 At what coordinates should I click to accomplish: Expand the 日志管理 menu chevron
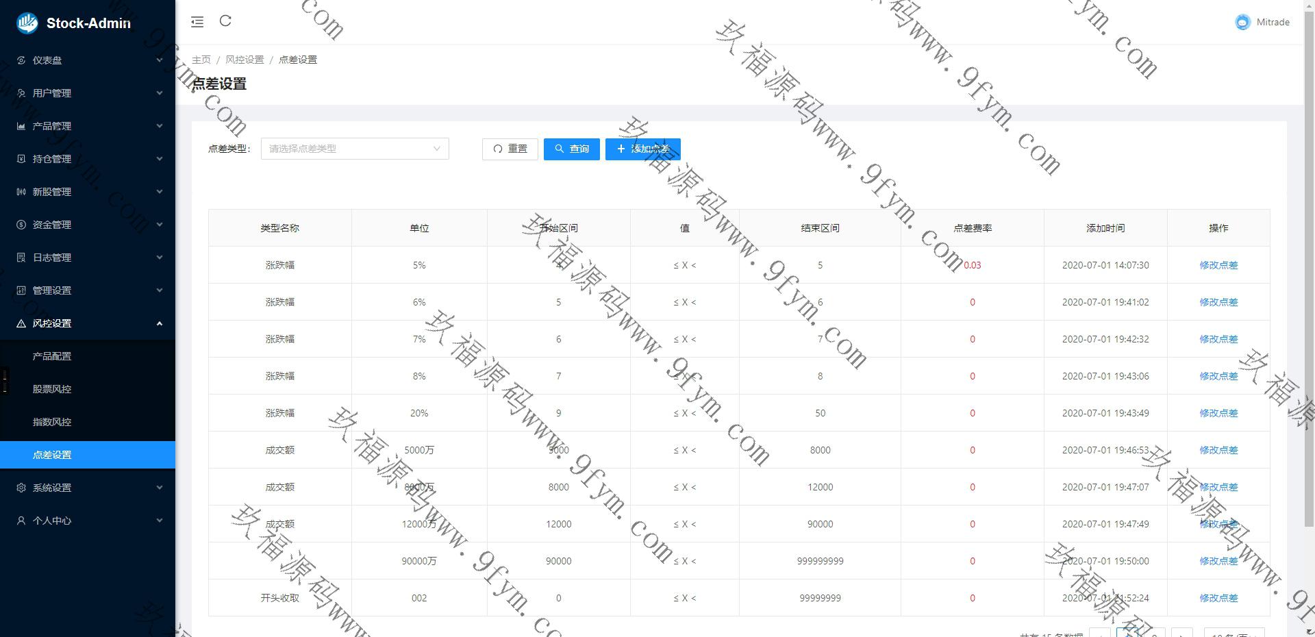coord(159,258)
